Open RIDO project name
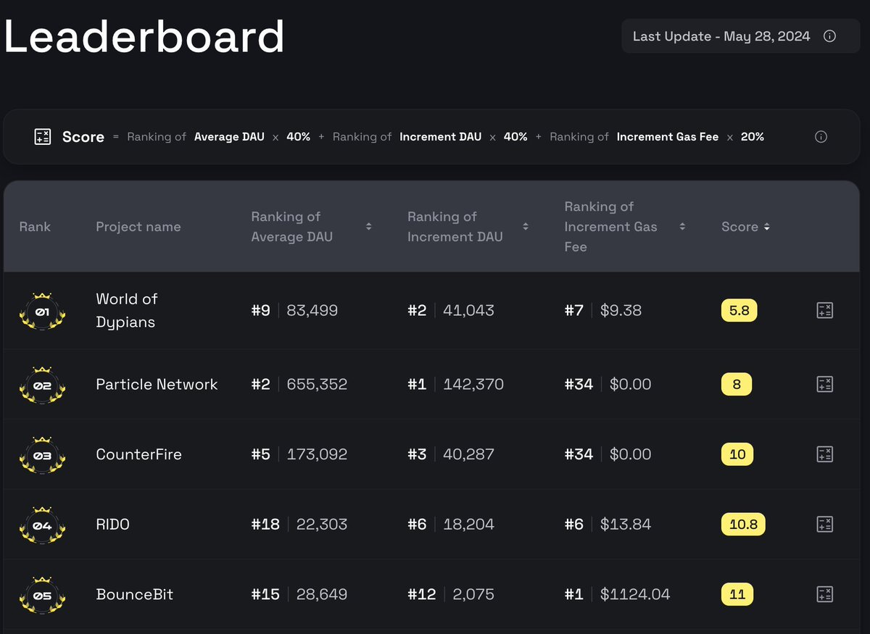Screen dimensions: 870x634 pyautogui.click(x=112, y=524)
